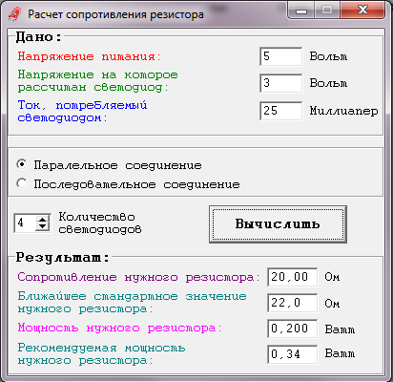
Task: Select Последовательное соединение radio button
Action: (x=22, y=183)
